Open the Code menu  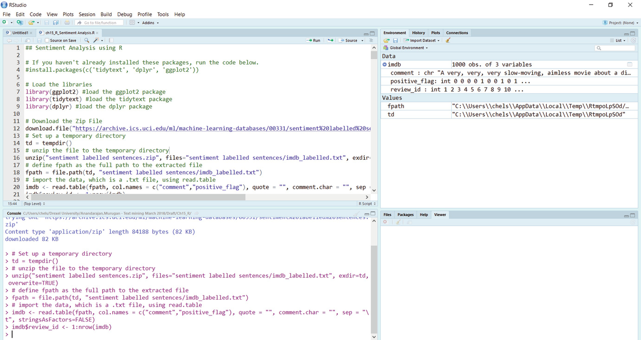[x=36, y=14]
